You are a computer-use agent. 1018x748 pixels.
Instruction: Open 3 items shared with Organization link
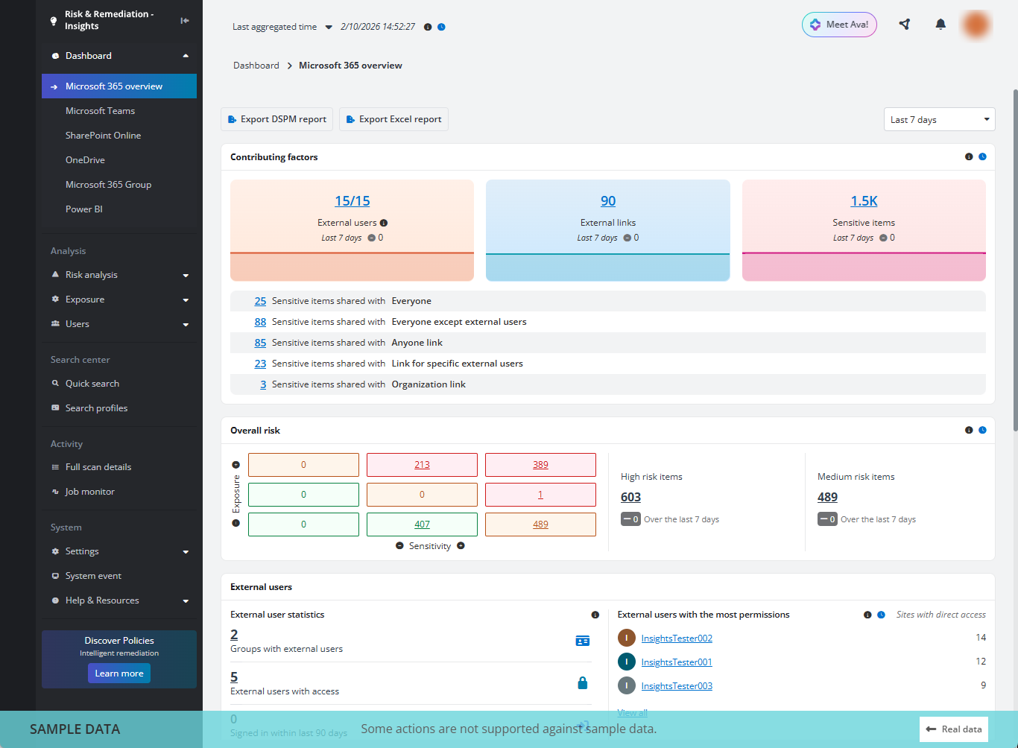coord(263,384)
